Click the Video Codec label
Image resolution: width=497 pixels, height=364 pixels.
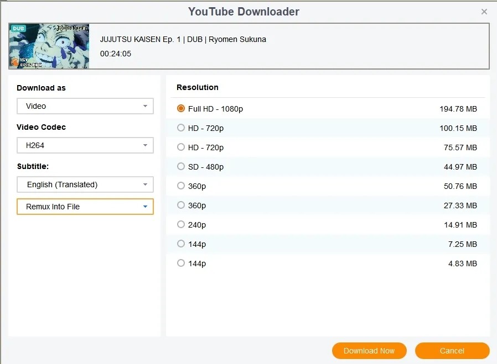click(x=41, y=127)
